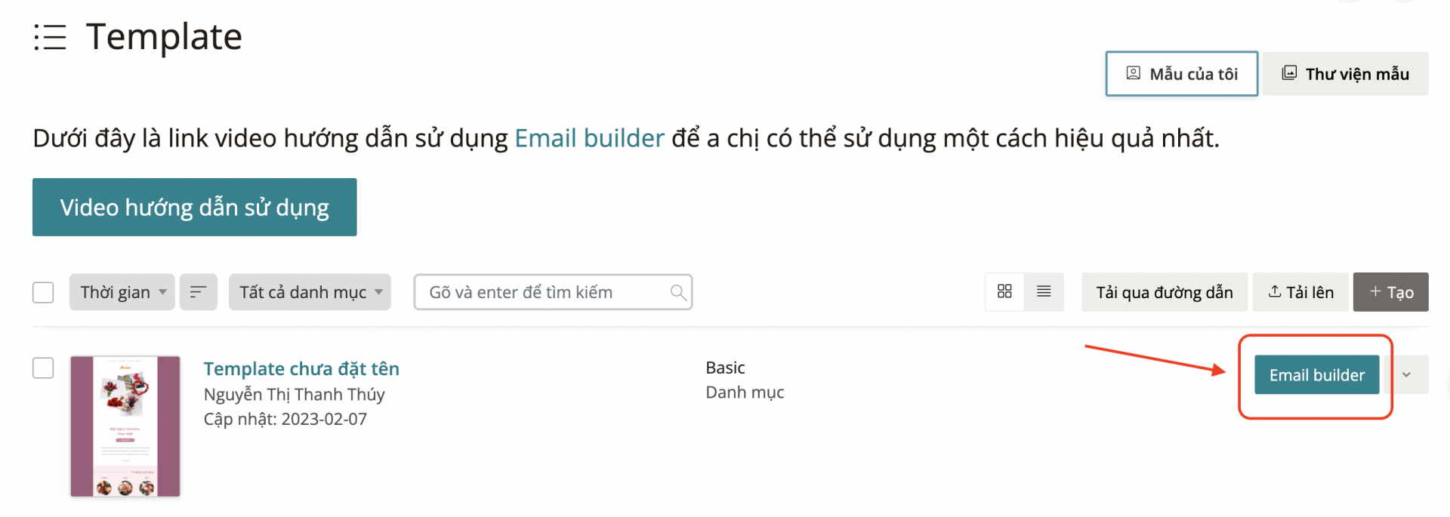
Task: Click the Tải qua đường dẫn button
Action: click(1165, 292)
